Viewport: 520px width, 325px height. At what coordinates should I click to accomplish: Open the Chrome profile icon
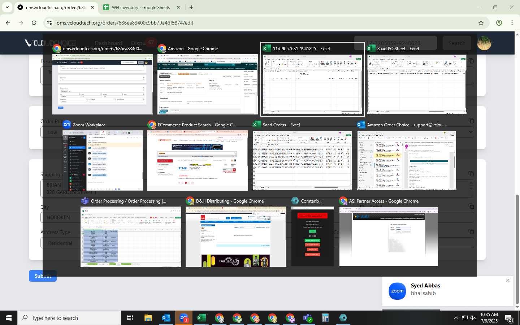499,23
